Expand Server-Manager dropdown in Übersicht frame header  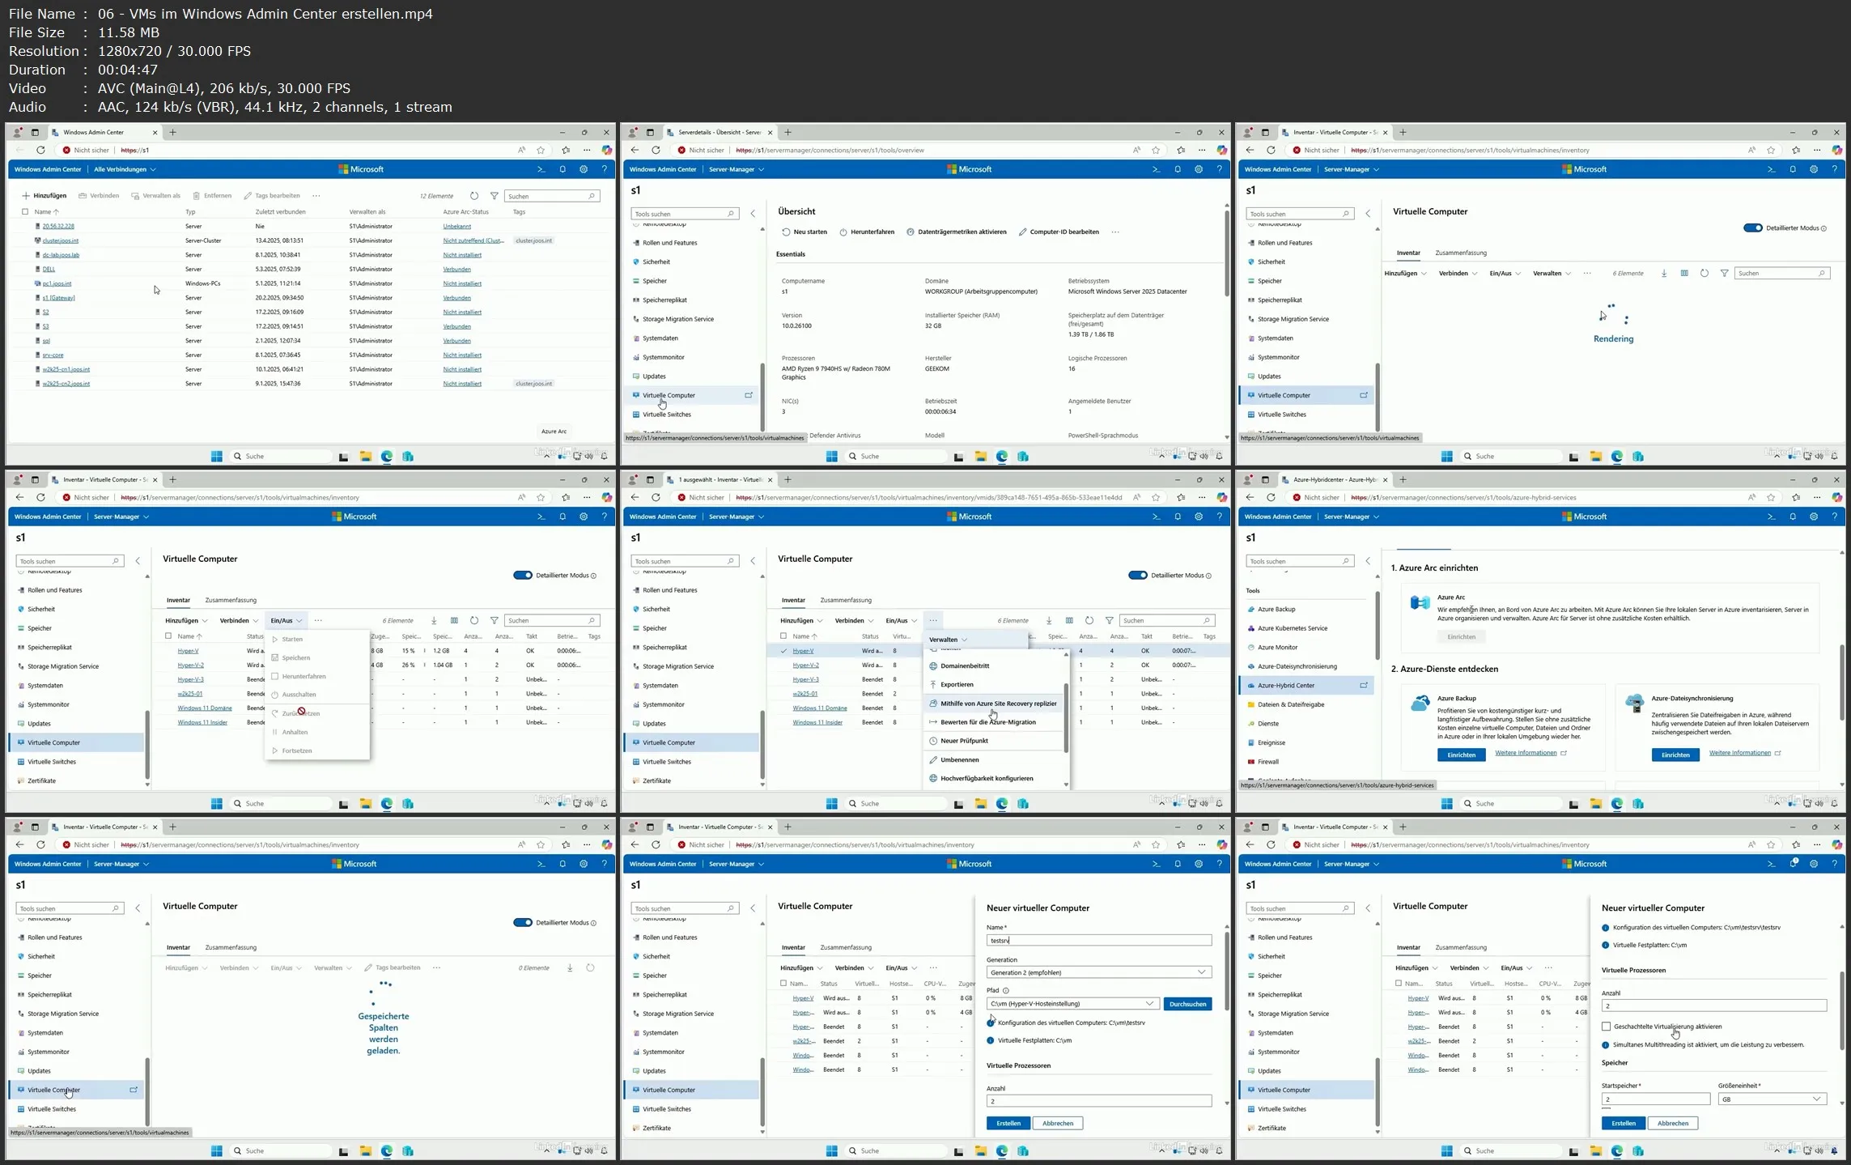point(737,169)
